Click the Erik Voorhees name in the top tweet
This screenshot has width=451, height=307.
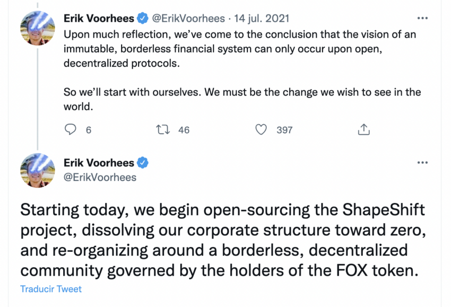tap(99, 19)
